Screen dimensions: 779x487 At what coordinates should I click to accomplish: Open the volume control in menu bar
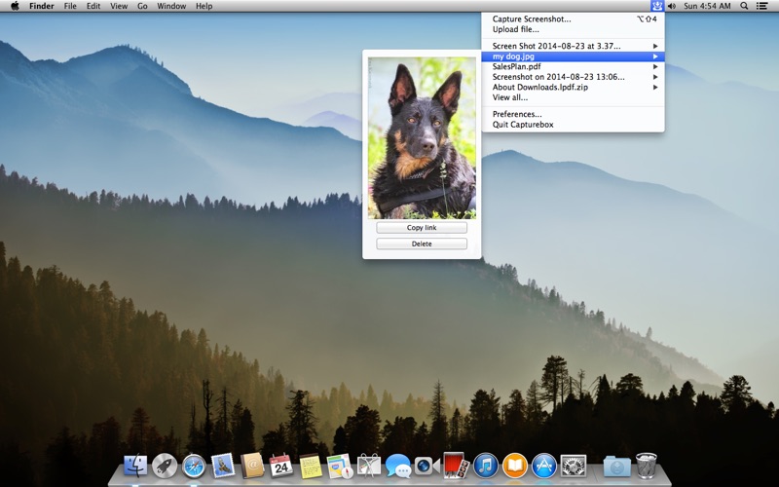point(672,6)
